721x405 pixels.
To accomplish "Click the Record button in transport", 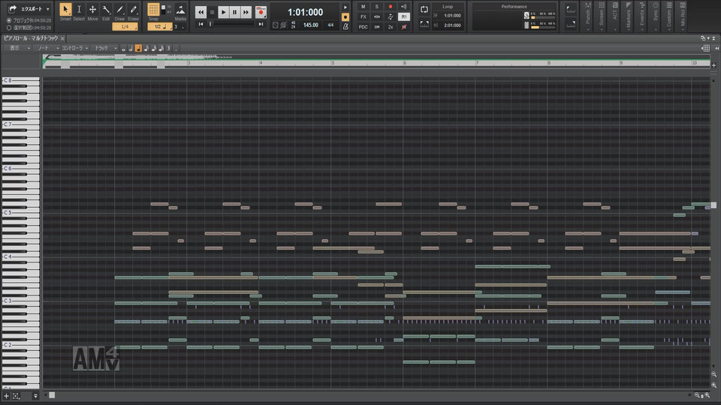I will point(261,12).
